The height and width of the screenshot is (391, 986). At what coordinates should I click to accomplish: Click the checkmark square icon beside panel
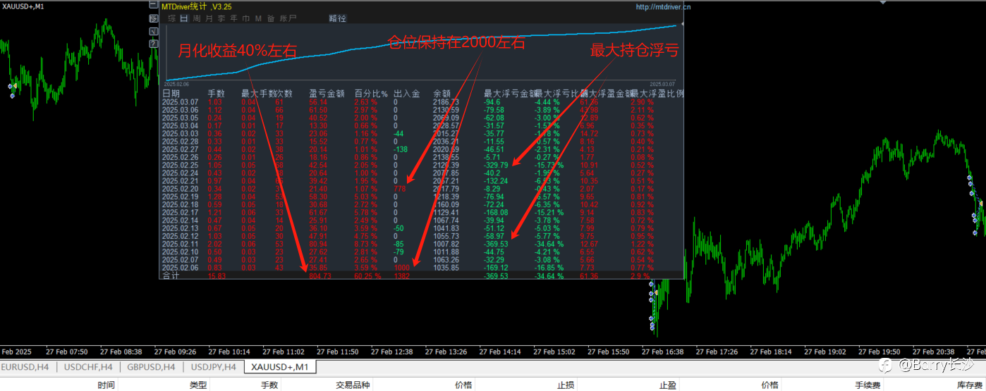[154, 31]
